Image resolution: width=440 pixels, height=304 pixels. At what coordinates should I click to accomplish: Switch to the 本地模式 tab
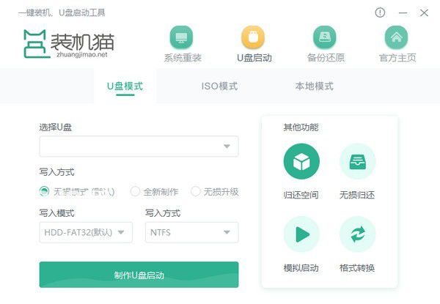coord(315,86)
